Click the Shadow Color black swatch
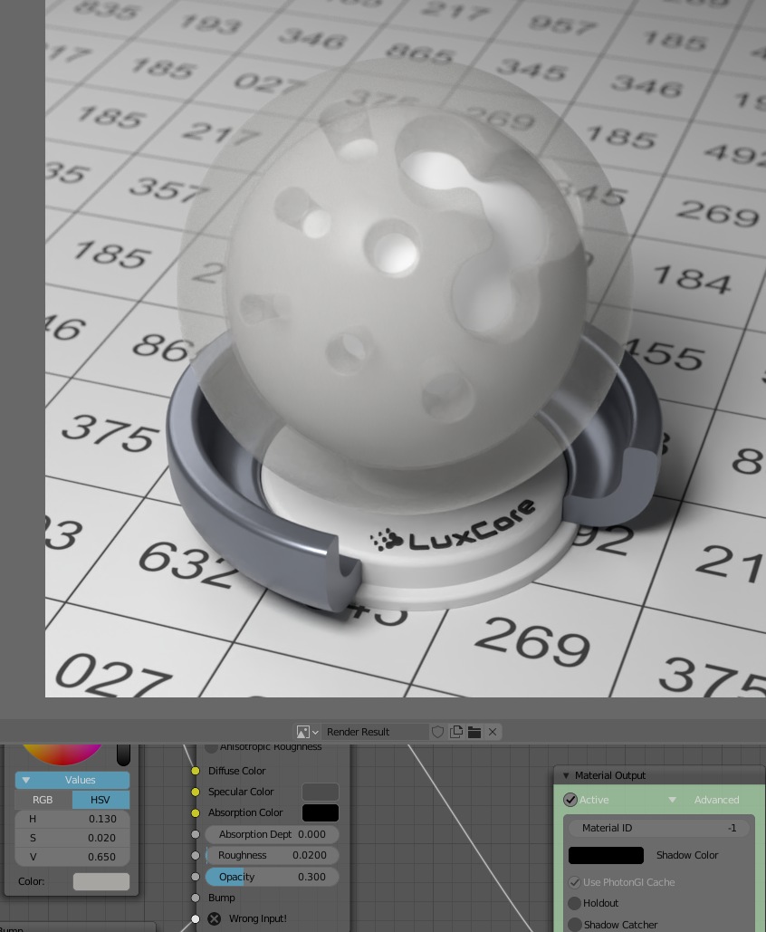 (x=606, y=855)
